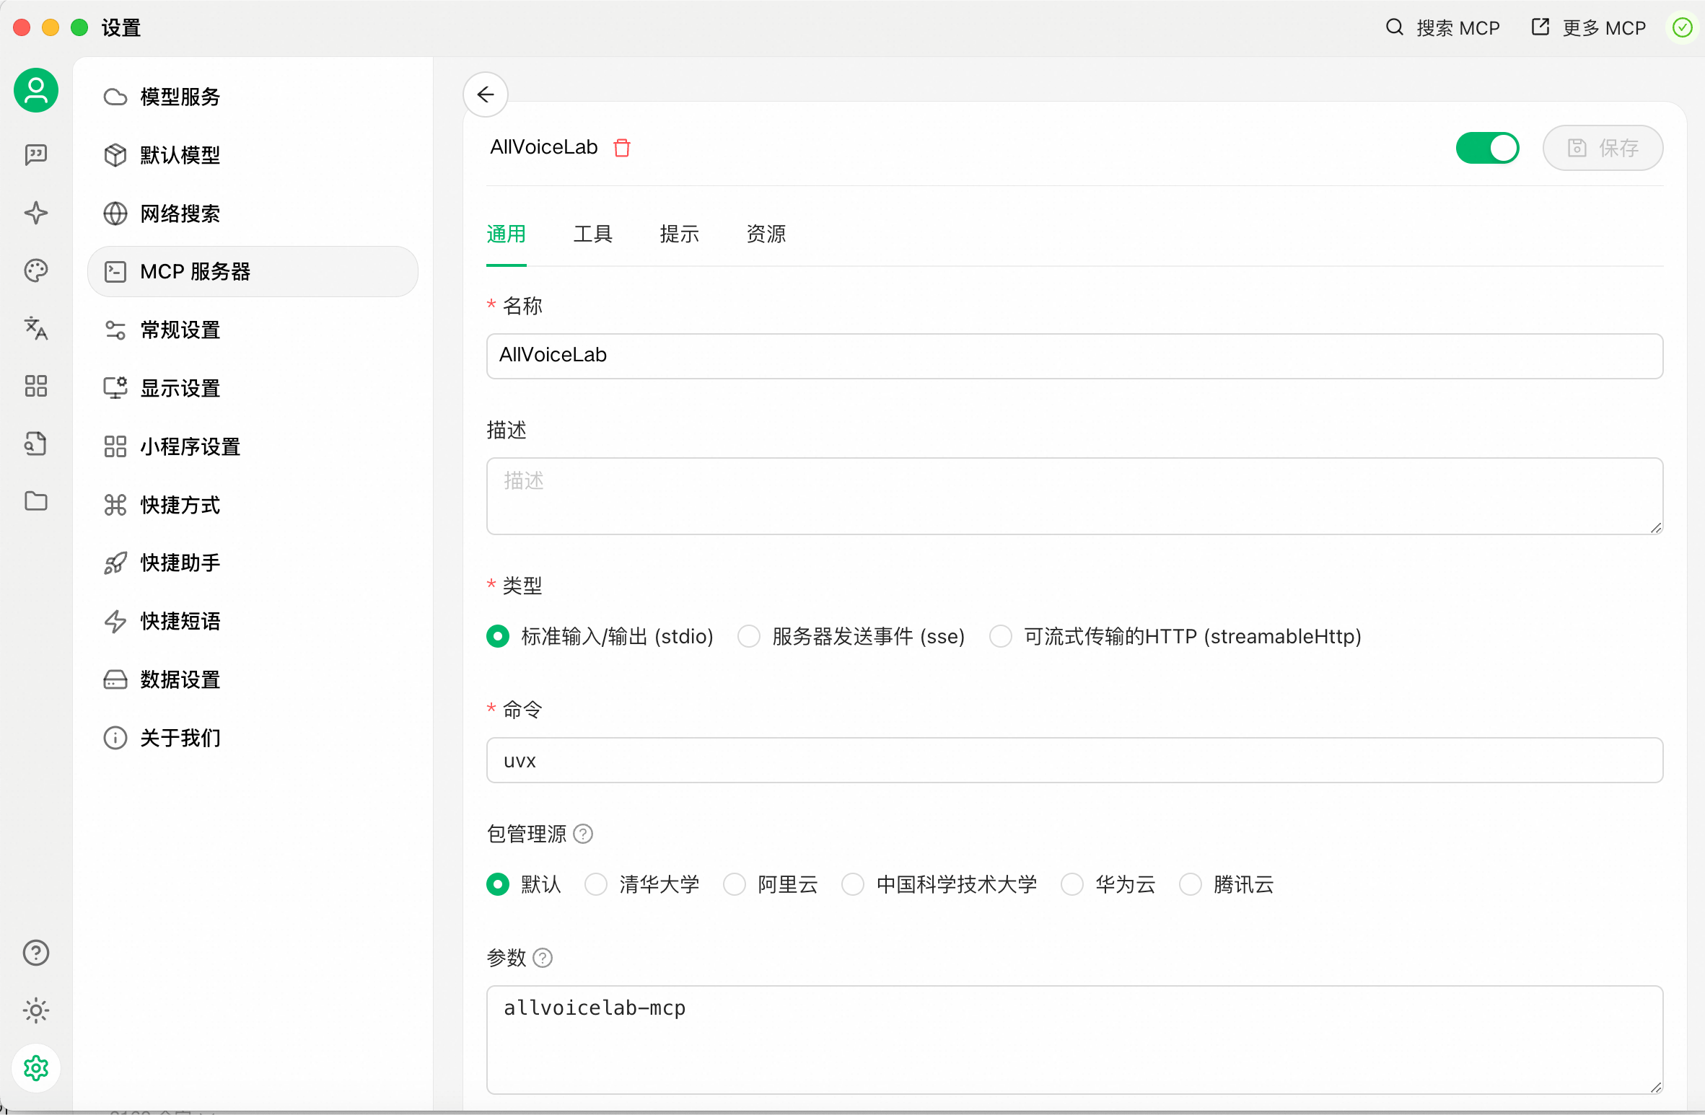Toggle the sun theme icon in sidebar
Viewport: 1705px width, 1115px height.
(x=35, y=1010)
